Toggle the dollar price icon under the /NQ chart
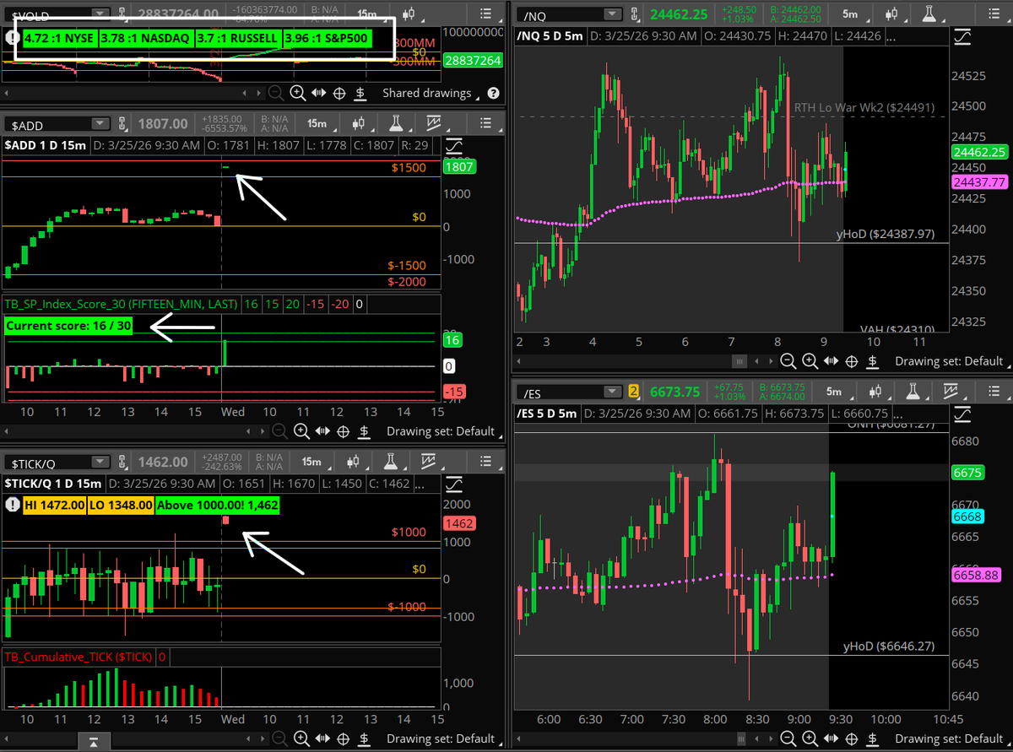Viewport: 1013px width, 752px height. click(x=872, y=361)
